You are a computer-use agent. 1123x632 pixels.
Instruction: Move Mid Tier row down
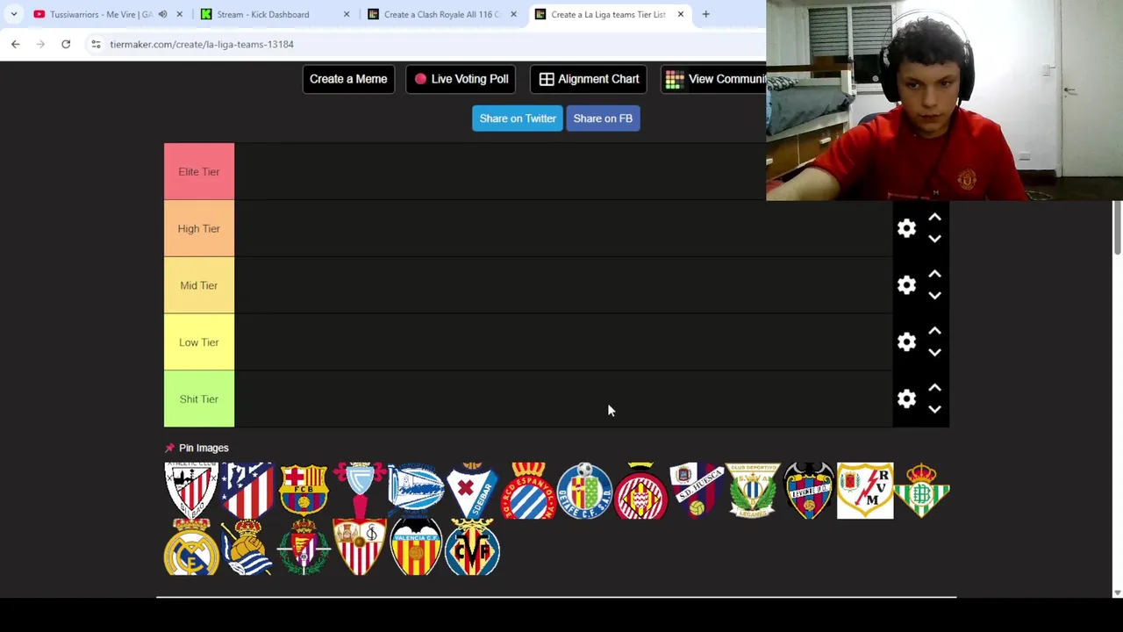point(934,296)
